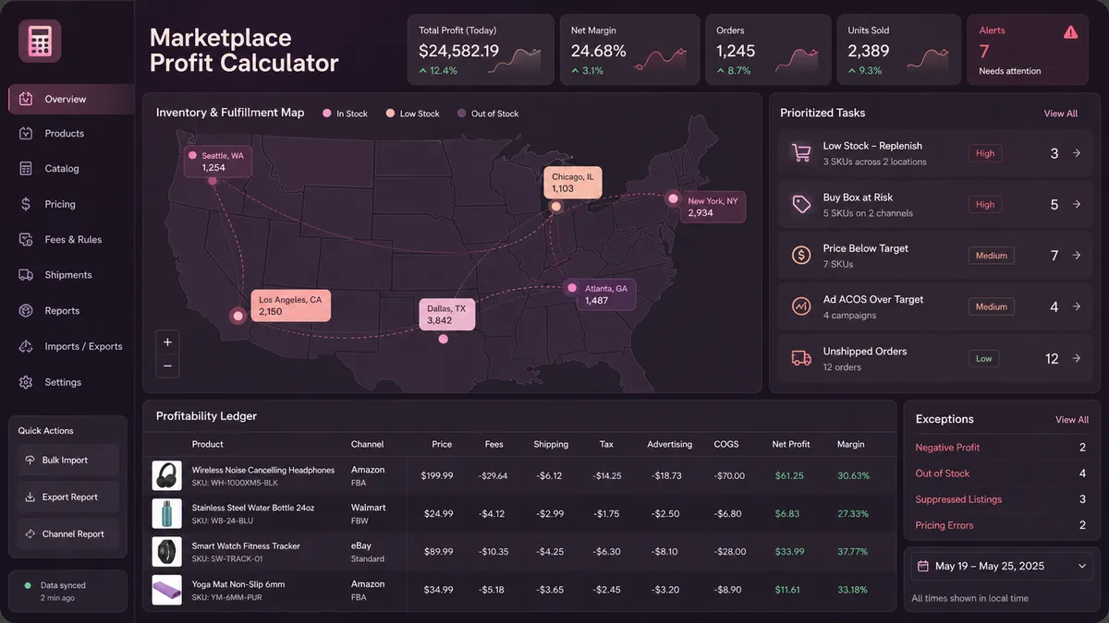
Task: Click the calendar icon in date picker
Action: [x=923, y=566]
